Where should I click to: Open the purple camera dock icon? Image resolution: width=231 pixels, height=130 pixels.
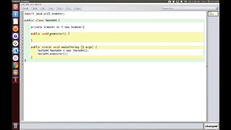[x=16, y=36]
